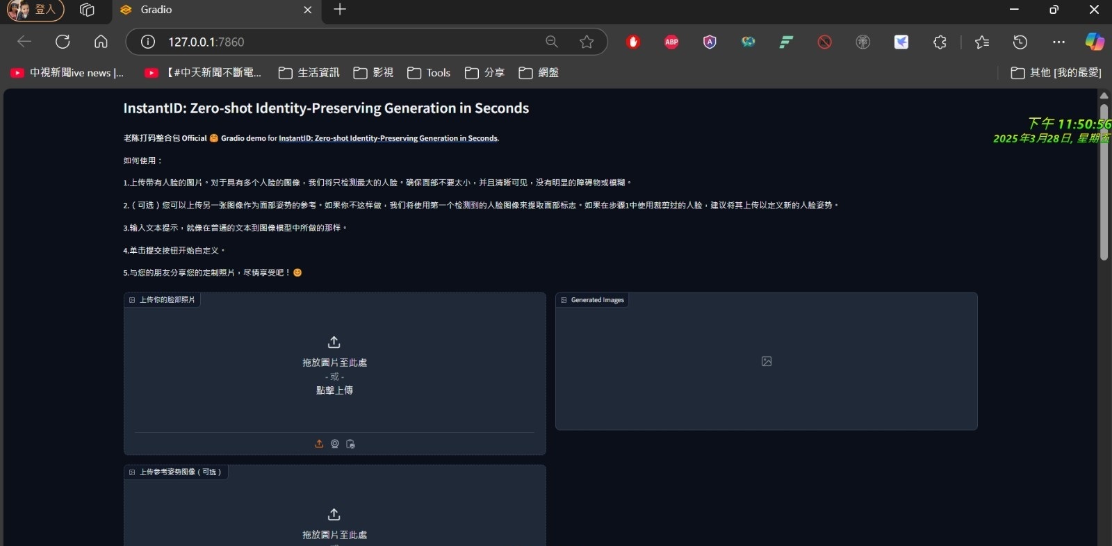
Task: Open the AdBlock Plus (ABP) extension
Action: [671, 42]
